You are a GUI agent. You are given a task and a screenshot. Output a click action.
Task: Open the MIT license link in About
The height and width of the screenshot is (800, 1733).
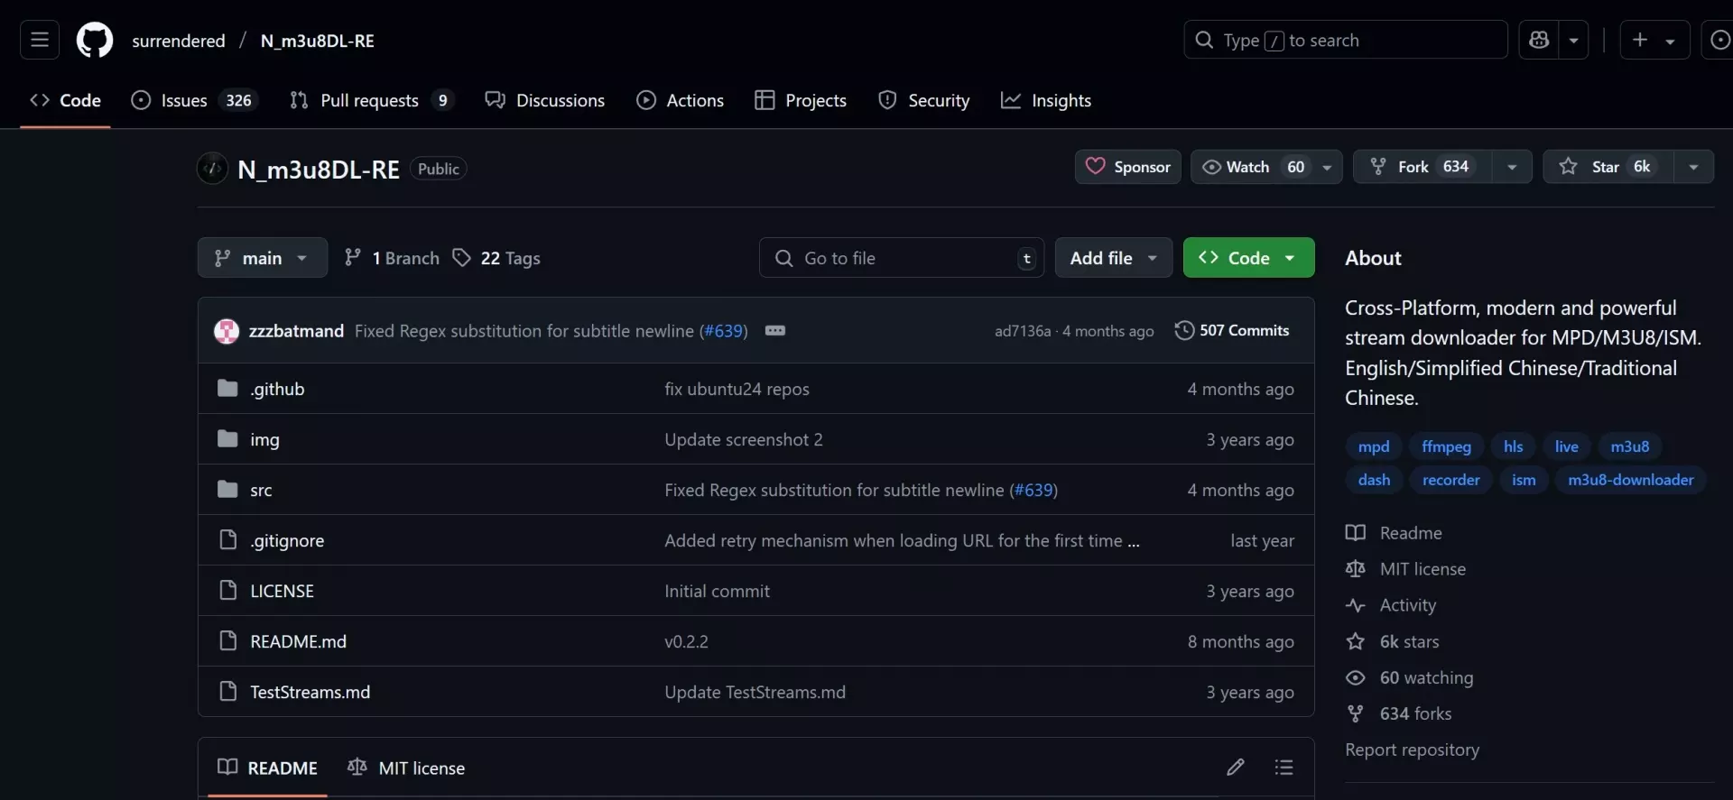(1405, 569)
